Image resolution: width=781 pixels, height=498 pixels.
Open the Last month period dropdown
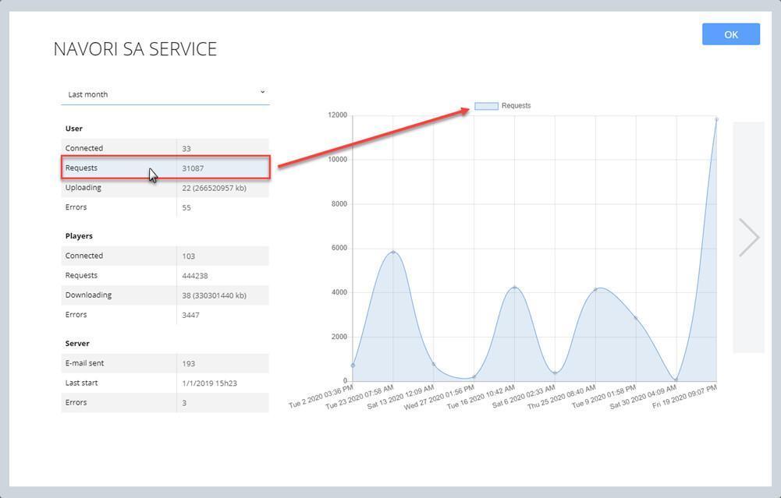pyautogui.click(x=165, y=94)
